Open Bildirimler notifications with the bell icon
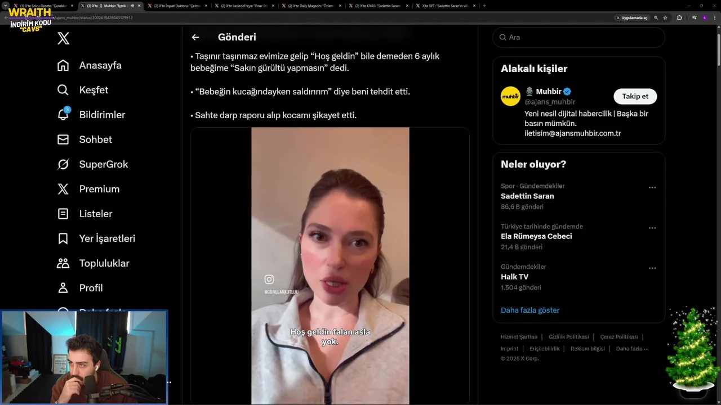The width and height of the screenshot is (721, 405). pos(91,115)
